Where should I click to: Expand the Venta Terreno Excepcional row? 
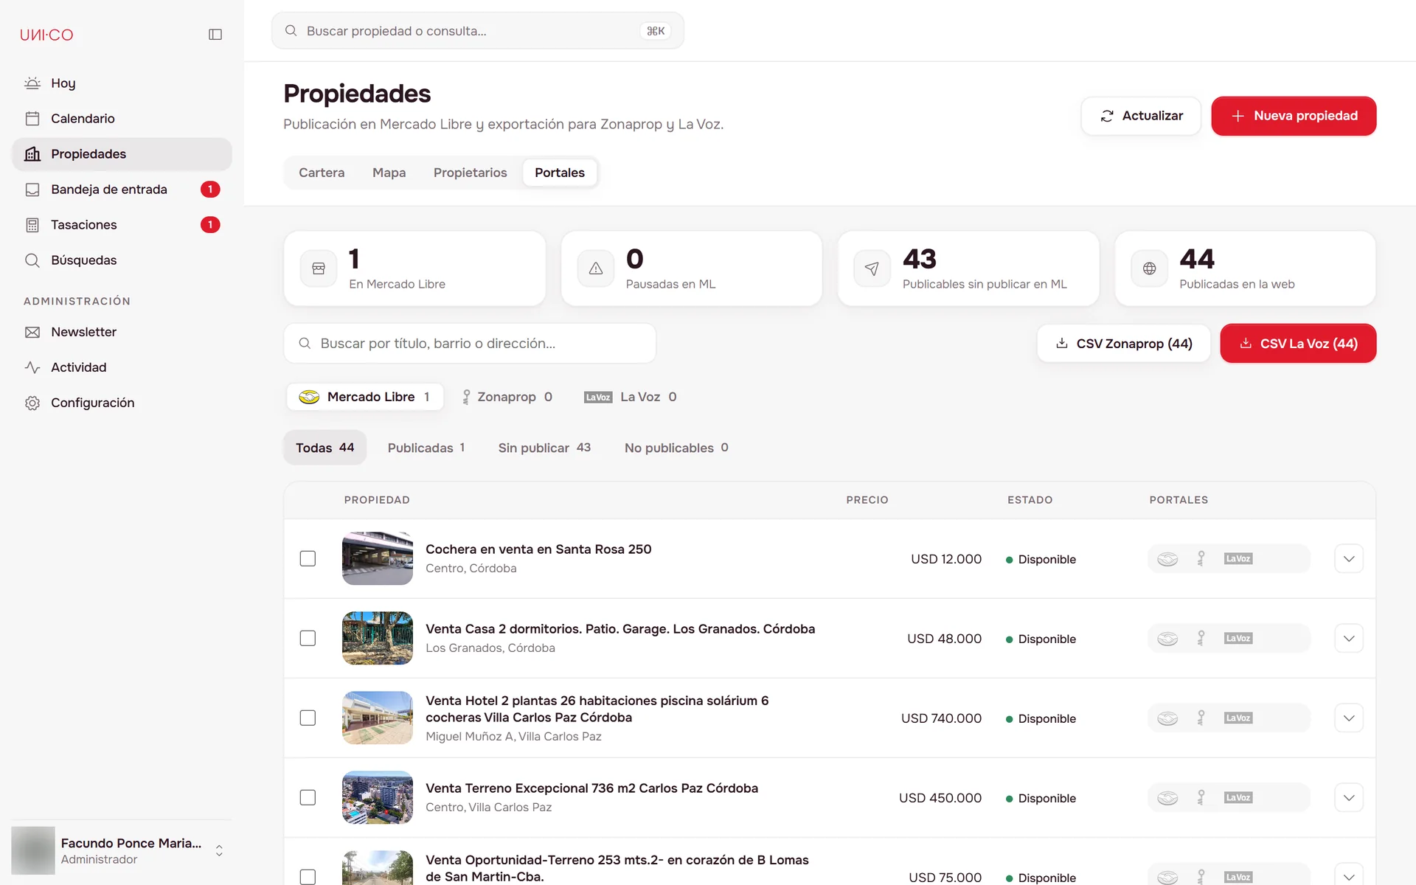tap(1349, 798)
